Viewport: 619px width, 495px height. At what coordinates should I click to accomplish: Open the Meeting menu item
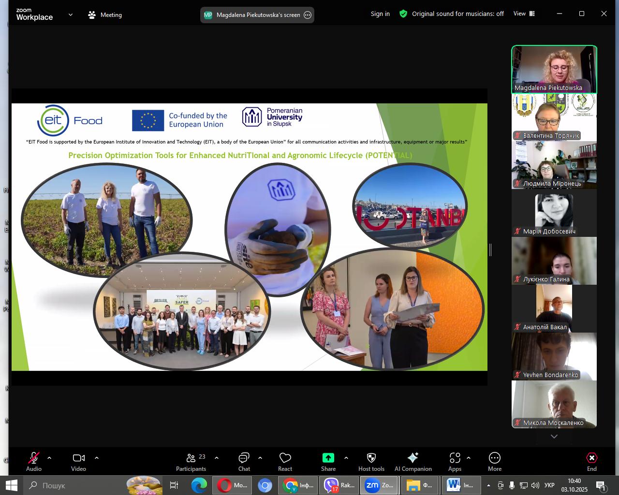(105, 15)
